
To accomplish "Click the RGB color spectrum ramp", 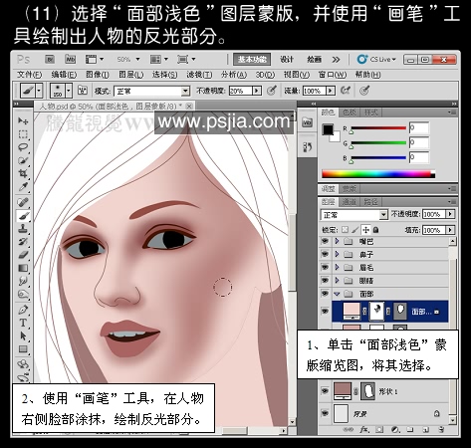I will [378, 174].
